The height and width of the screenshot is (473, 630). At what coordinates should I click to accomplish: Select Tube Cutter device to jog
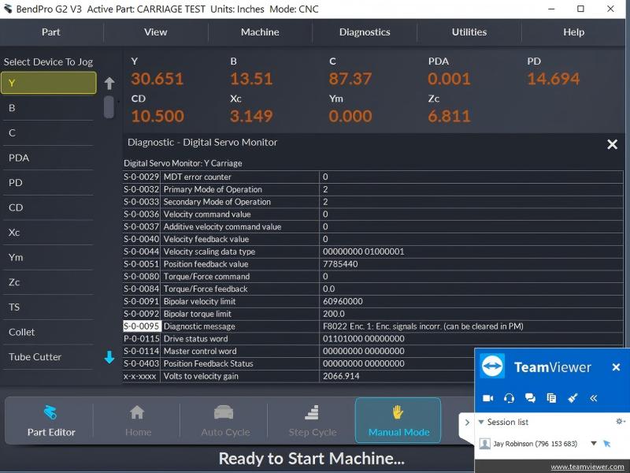(35, 357)
